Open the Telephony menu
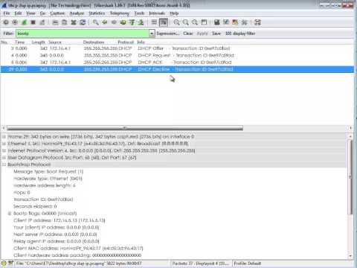357x268 pixels. pos(120,13)
